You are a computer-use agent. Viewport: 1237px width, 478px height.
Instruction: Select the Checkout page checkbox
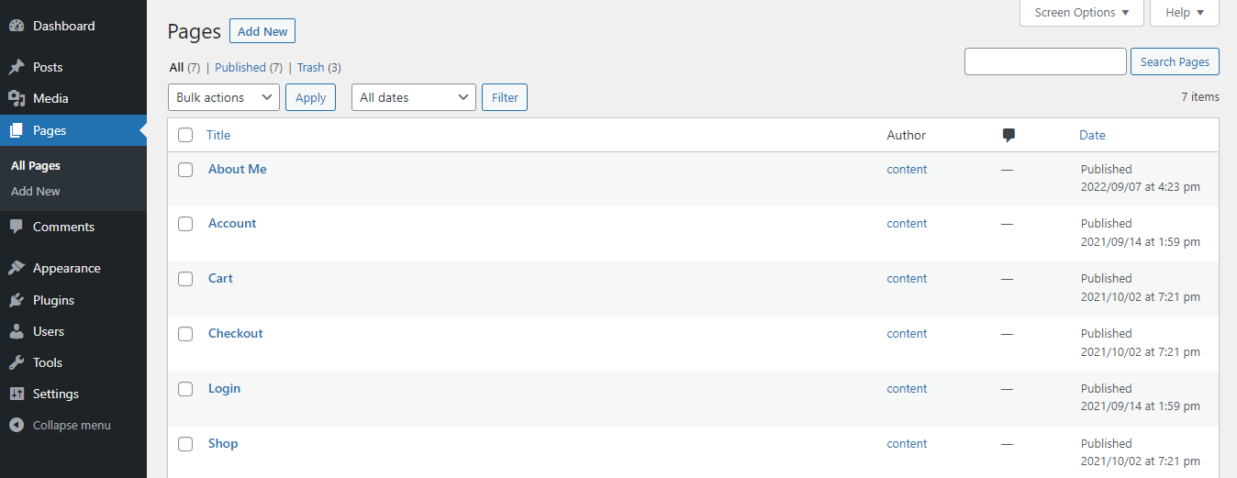(185, 334)
